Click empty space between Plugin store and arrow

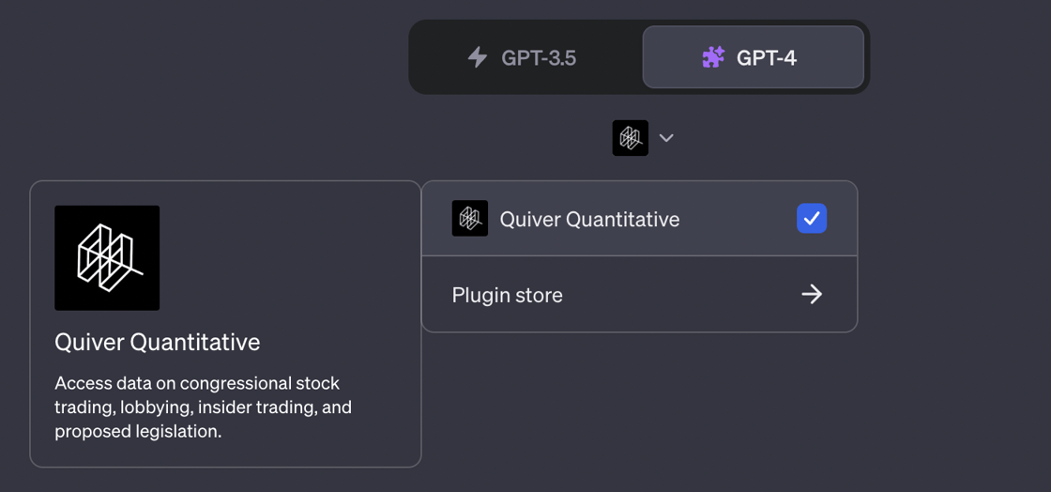coord(676,295)
